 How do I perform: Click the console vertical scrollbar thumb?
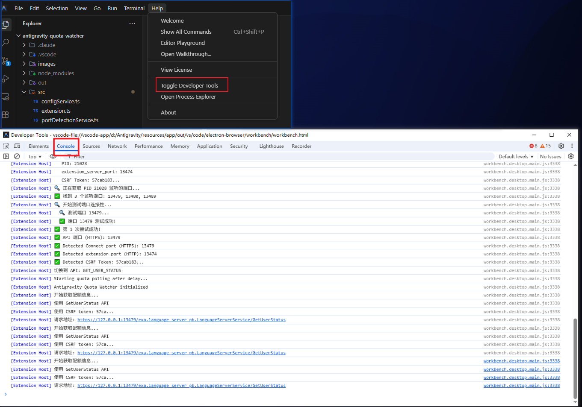pyautogui.click(x=575, y=358)
